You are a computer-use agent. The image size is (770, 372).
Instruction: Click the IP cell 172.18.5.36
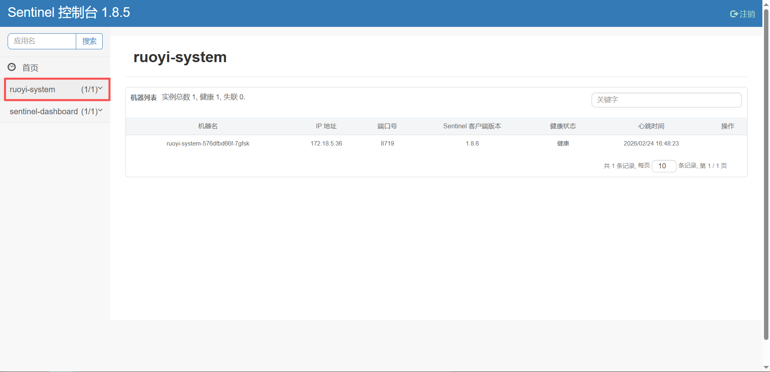(x=326, y=144)
